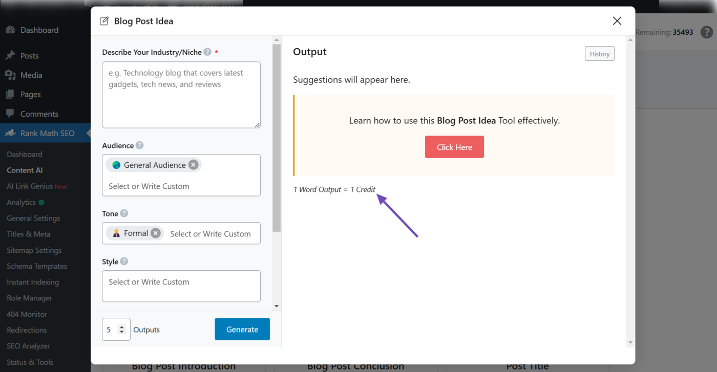717x372 pixels.
Task: Click the help icon beside Audience label
Action: point(139,145)
